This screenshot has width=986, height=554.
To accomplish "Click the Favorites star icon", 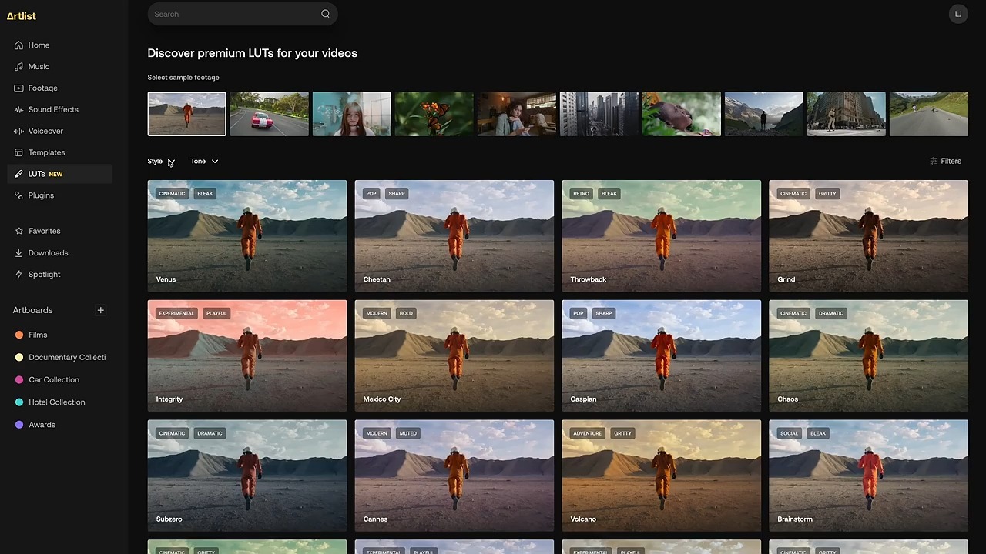I will pos(18,231).
